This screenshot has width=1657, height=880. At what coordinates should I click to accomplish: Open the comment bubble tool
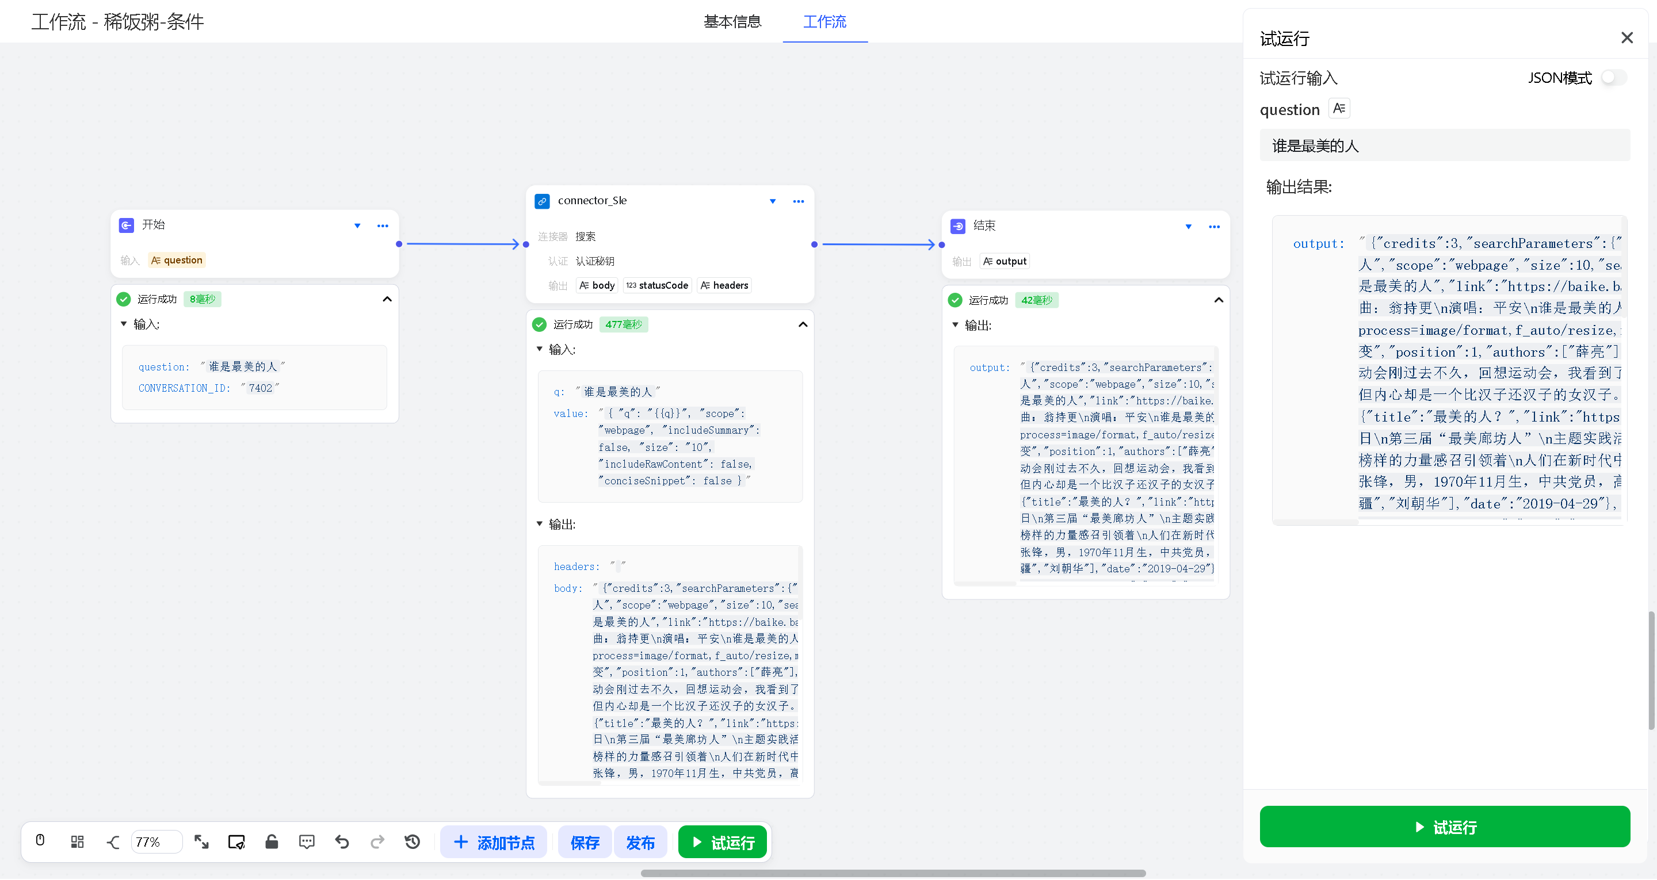pos(307,841)
